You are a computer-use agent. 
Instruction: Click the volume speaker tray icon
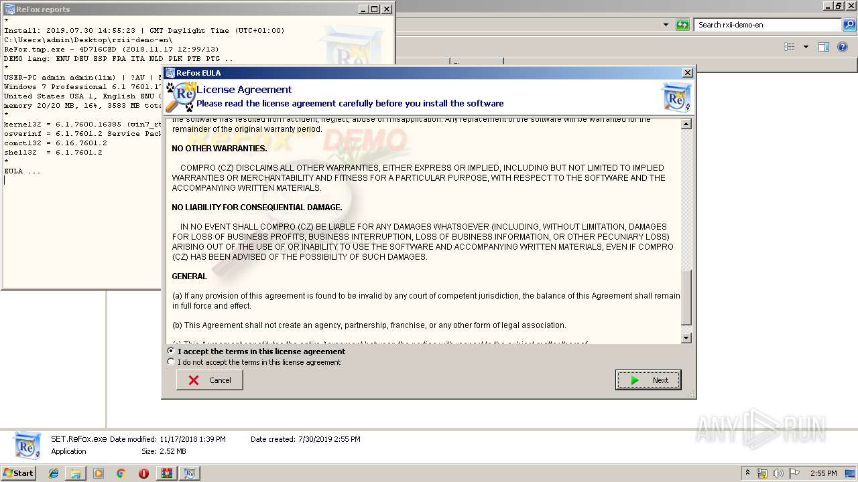[778, 473]
